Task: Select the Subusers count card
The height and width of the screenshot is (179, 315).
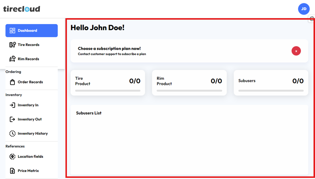Action: coord(271,83)
